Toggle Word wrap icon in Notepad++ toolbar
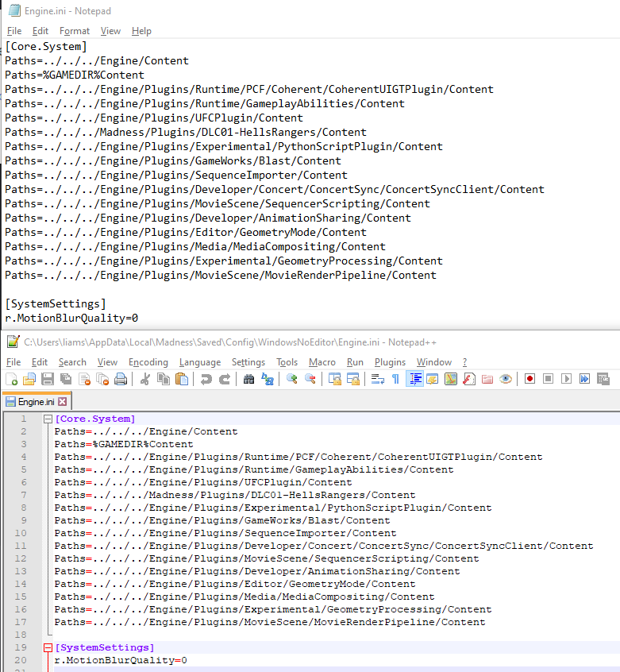This screenshot has width=620, height=672. 378,379
